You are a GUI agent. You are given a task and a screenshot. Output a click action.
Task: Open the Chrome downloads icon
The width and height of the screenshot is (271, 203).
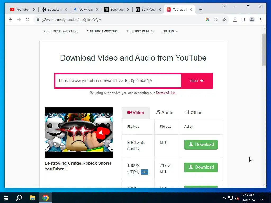(x=235, y=20)
